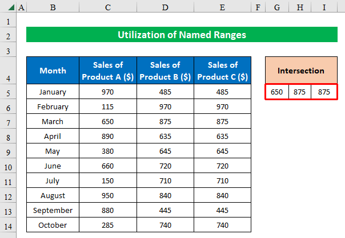Select the row 10 header
The height and width of the screenshot is (238, 345).
(x=9, y=166)
